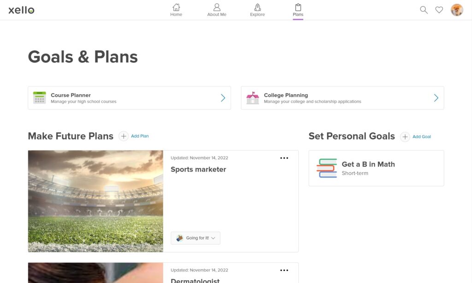Click the College Planning school flag icon
The height and width of the screenshot is (283, 472).
252,97
